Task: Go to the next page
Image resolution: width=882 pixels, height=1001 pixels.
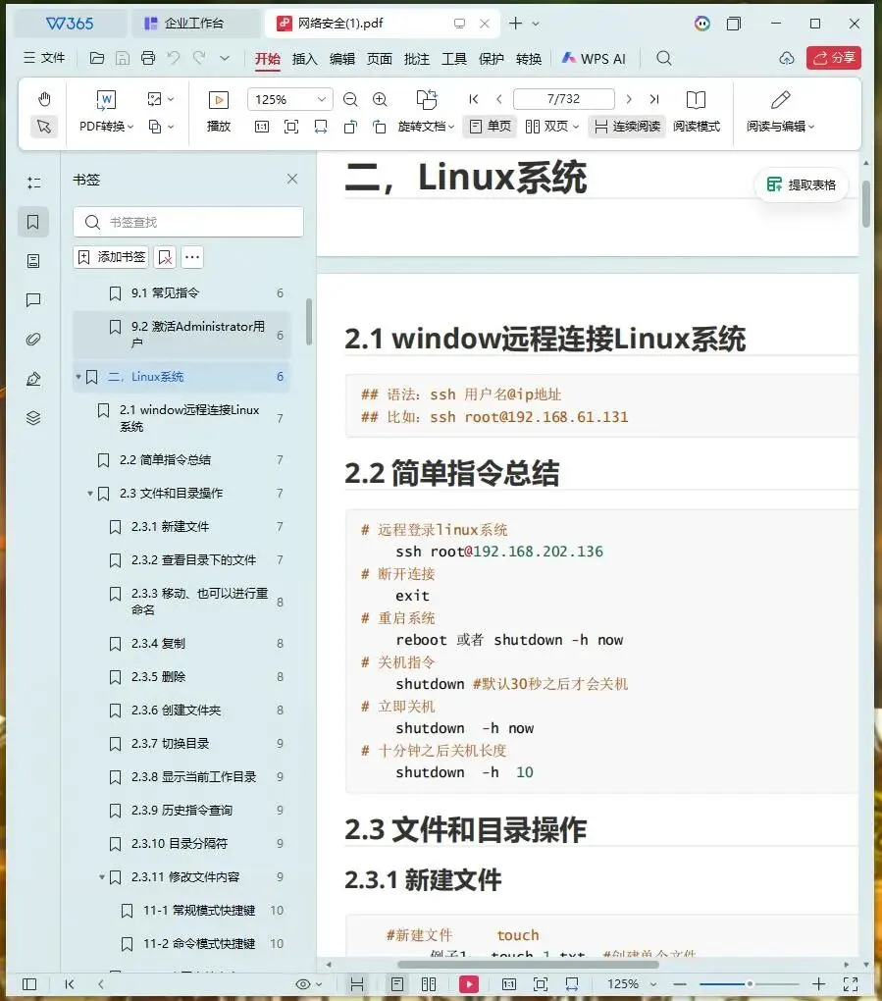Action: (629, 99)
